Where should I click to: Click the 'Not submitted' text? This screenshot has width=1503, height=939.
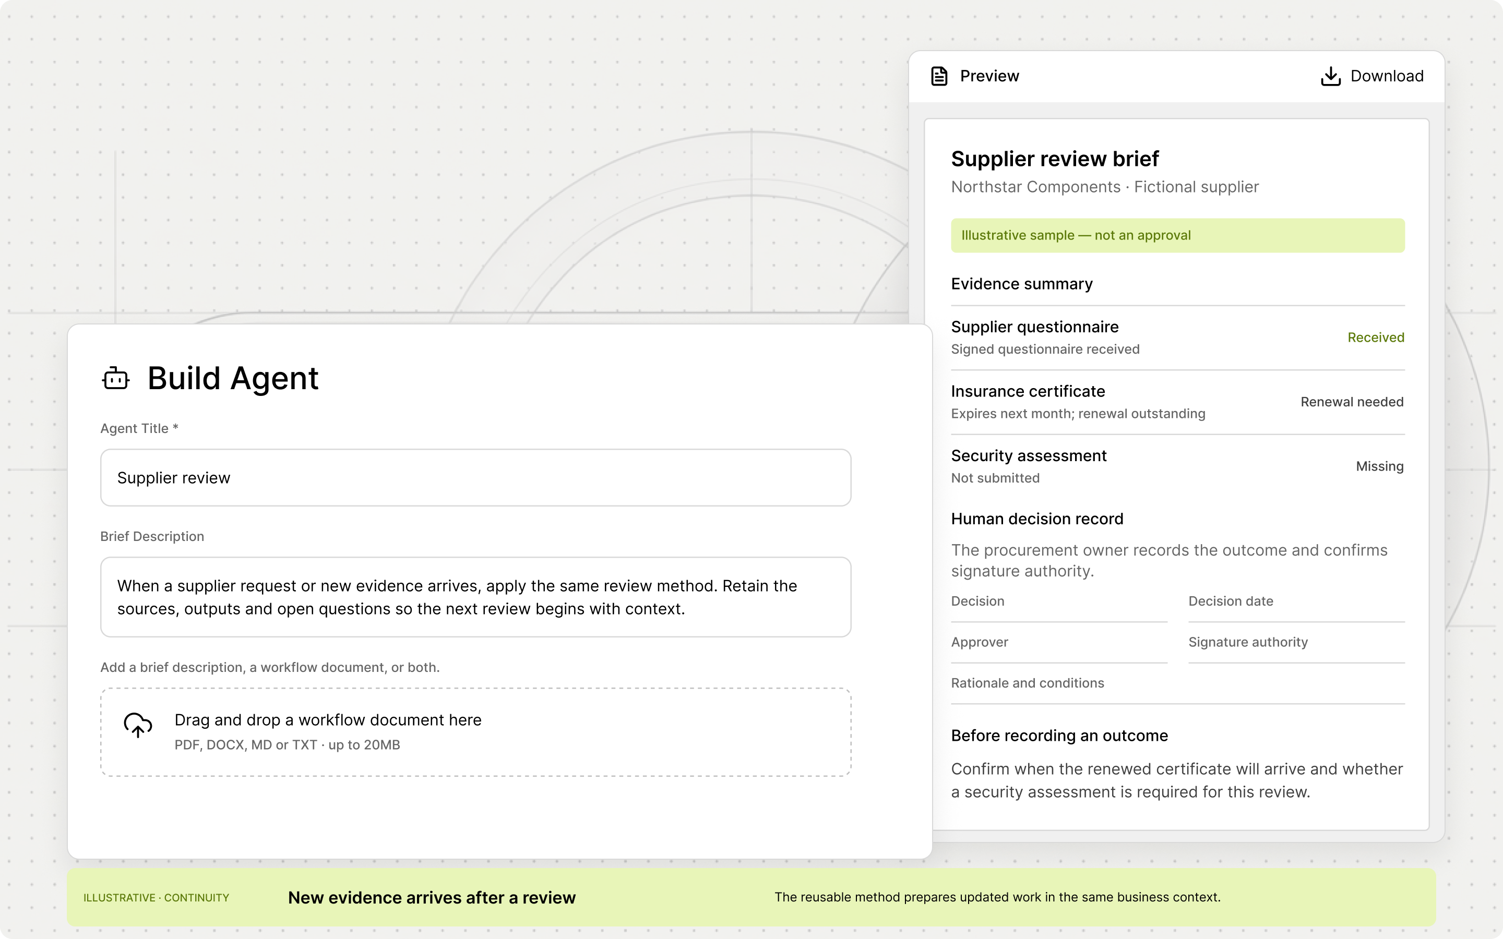tap(995, 478)
